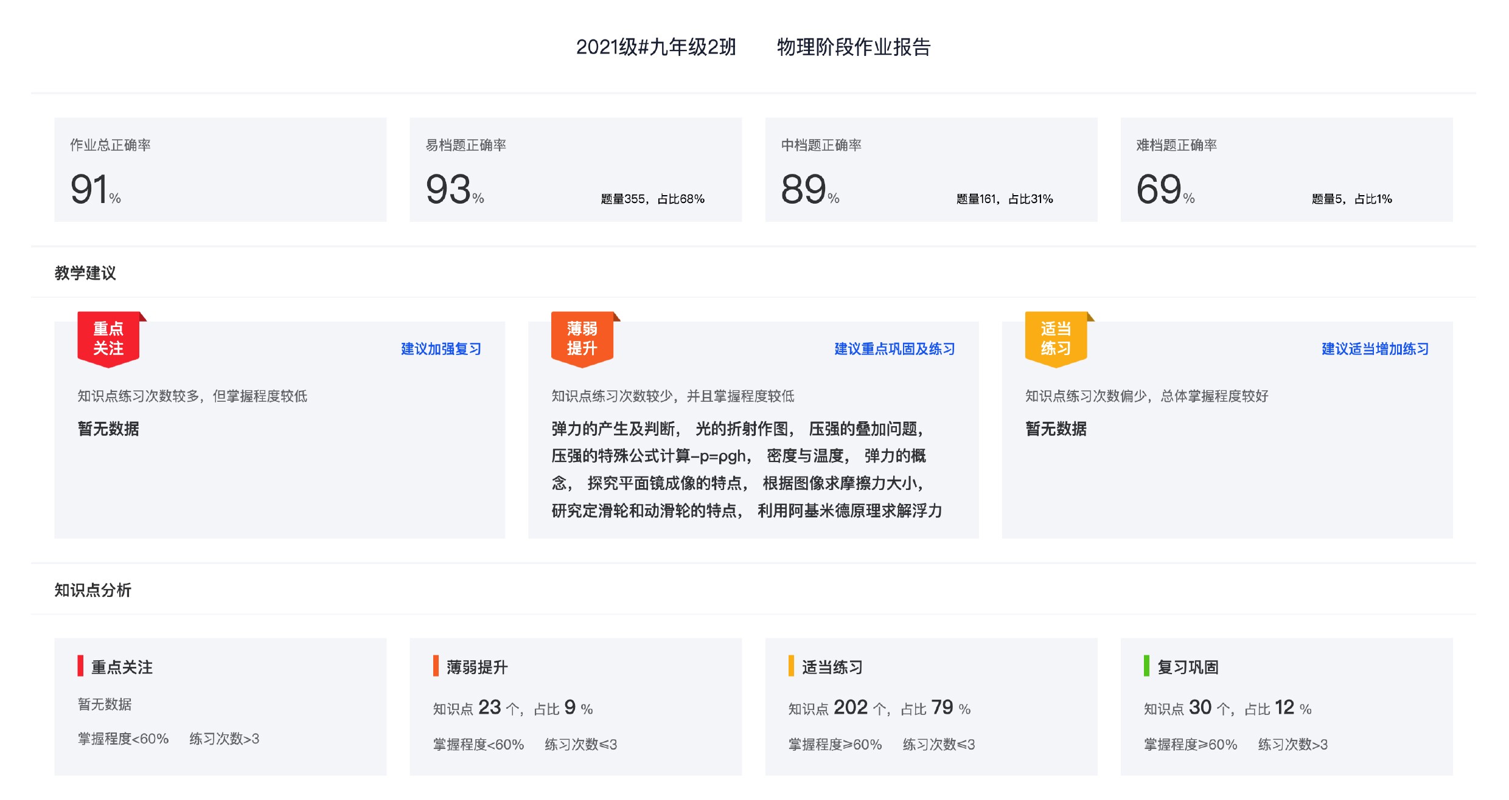Click the 物理阶段作业报告 title

coord(854,47)
